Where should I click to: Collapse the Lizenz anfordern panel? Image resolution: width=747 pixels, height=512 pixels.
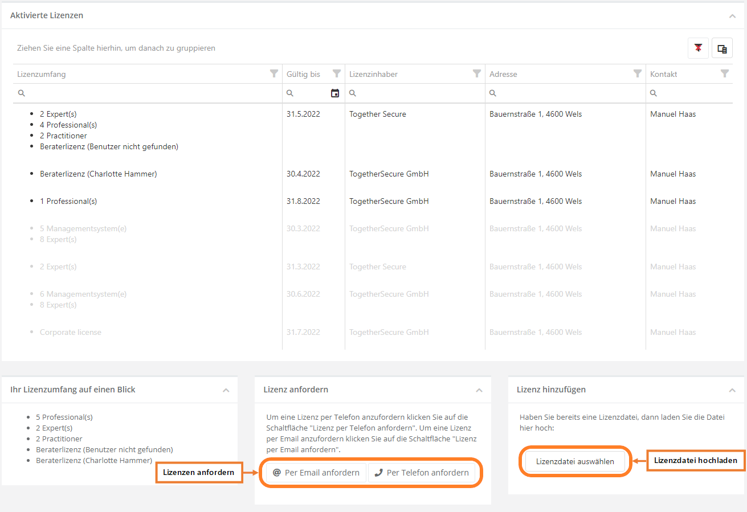click(479, 390)
